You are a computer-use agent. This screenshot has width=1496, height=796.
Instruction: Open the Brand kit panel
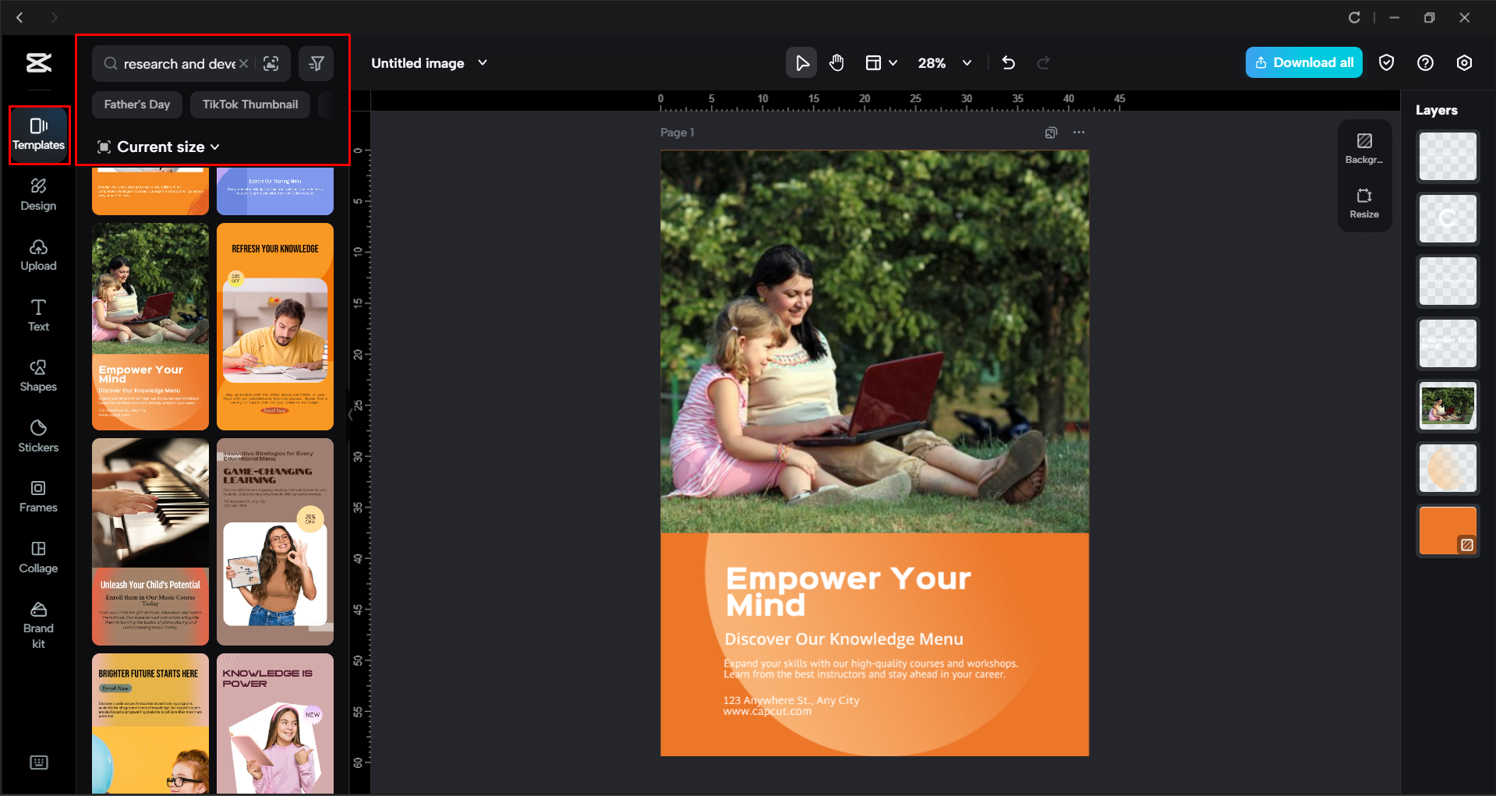pyautogui.click(x=38, y=624)
